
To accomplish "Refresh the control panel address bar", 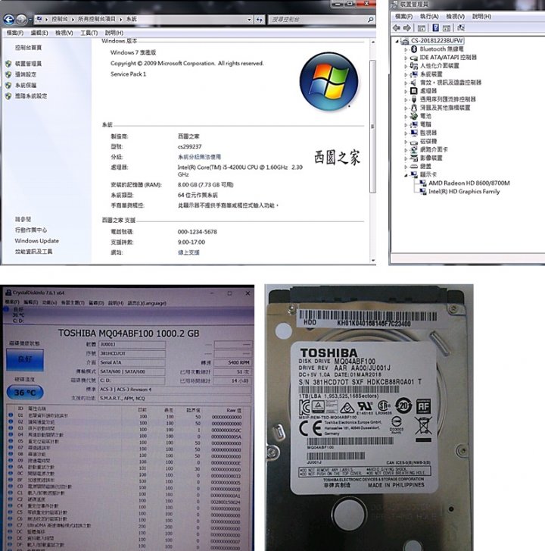I will coord(260,20).
